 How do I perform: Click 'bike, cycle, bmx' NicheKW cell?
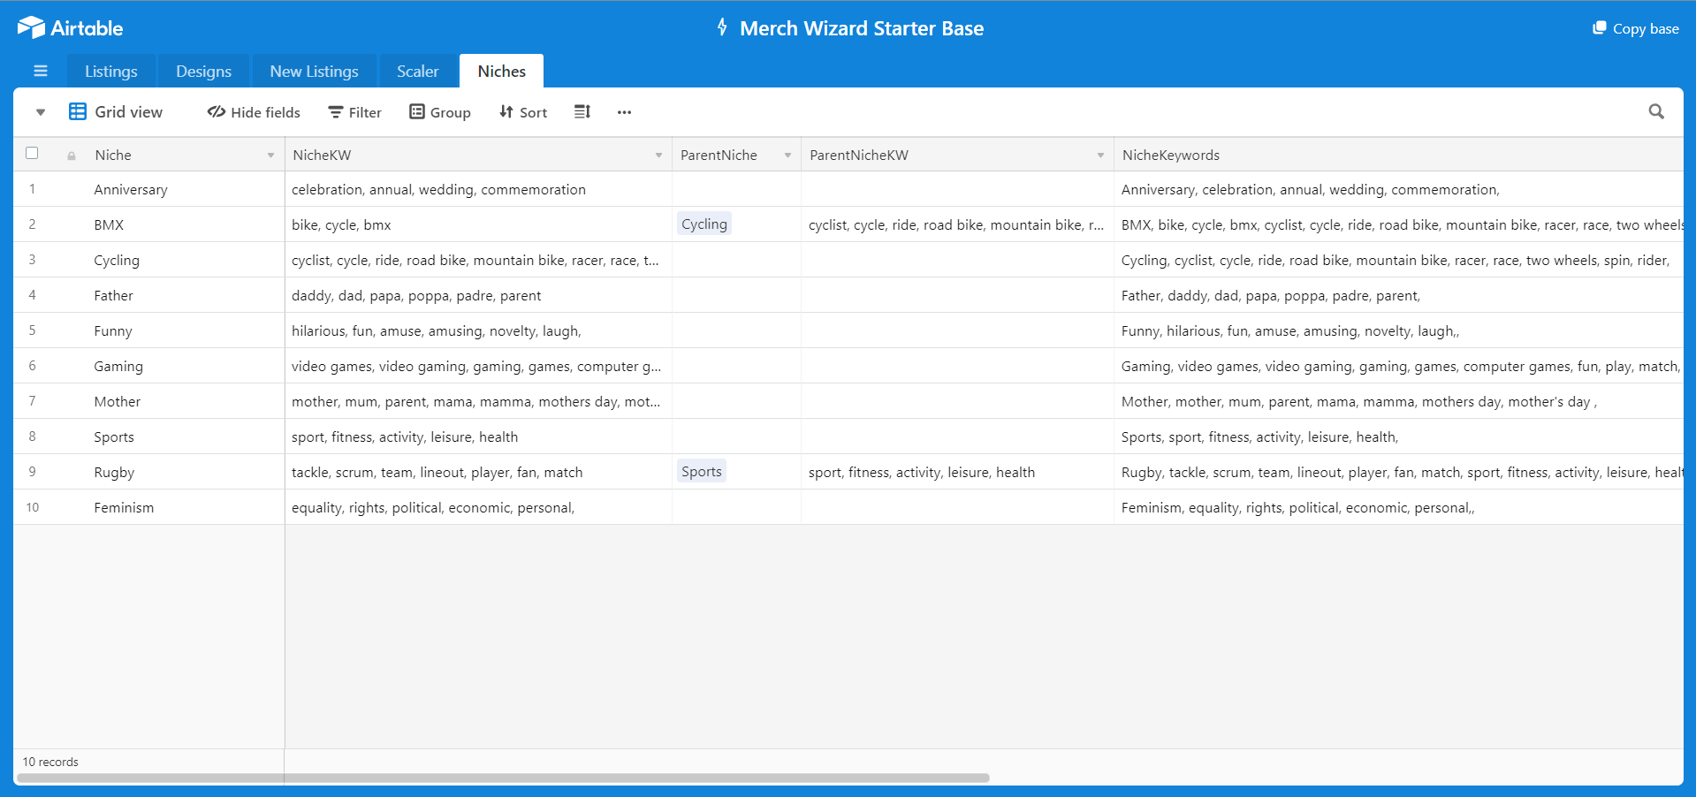tap(478, 224)
